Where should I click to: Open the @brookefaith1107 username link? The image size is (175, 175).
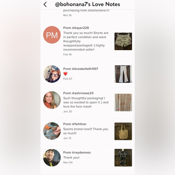(85, 69)
